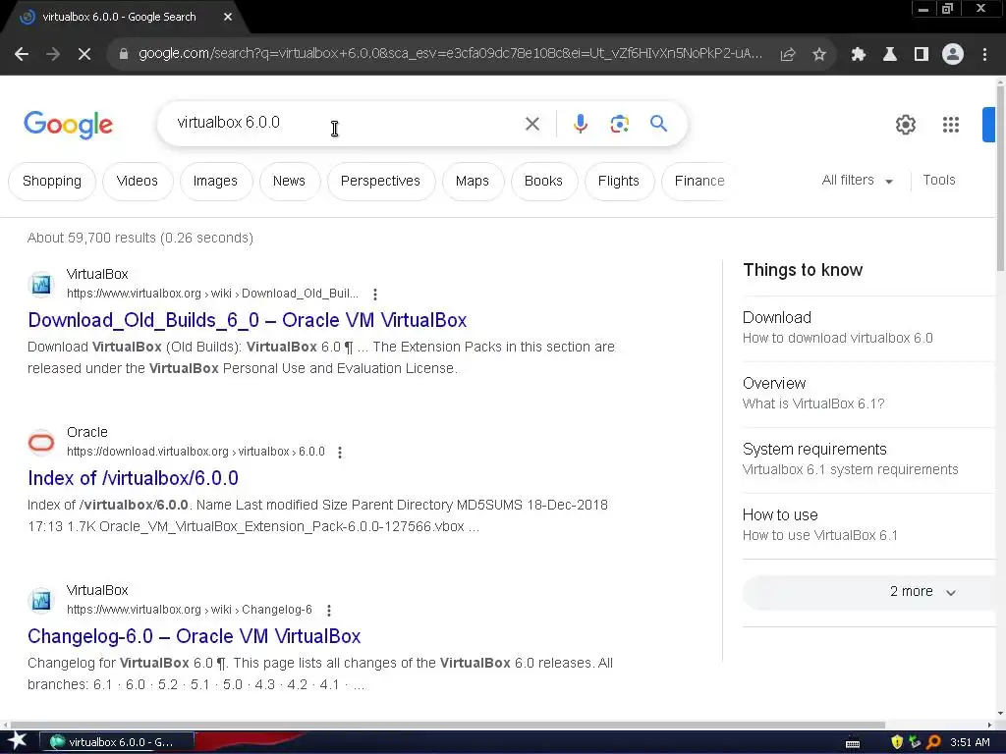Click the magnifier tray icon

pyautogui.click(x=933, y=742)
